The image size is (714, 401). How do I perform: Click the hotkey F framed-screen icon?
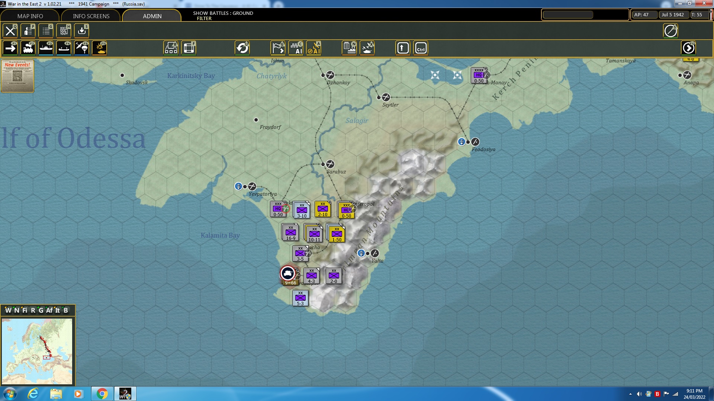pyautogui.click(x=189, y=48)
